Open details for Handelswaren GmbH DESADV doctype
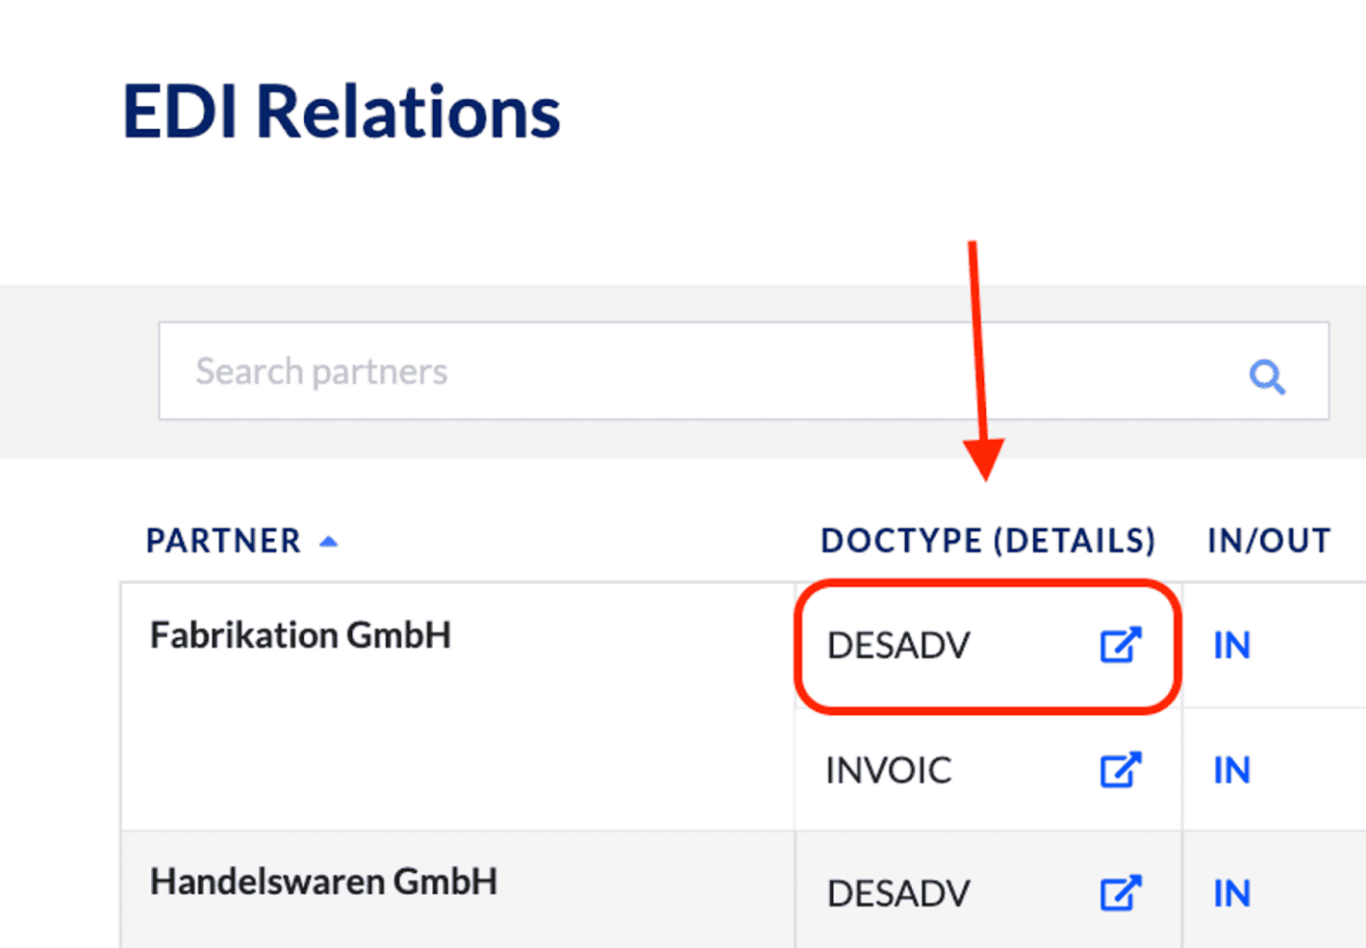This screenshot has height=948, width=1366. 1119,893
